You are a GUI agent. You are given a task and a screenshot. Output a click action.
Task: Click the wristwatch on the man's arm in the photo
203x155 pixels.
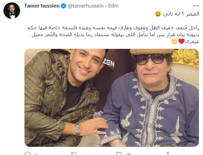click(78, 129)
